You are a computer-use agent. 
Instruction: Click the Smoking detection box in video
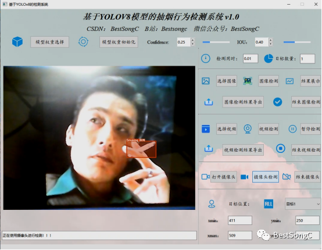[141, 149]
